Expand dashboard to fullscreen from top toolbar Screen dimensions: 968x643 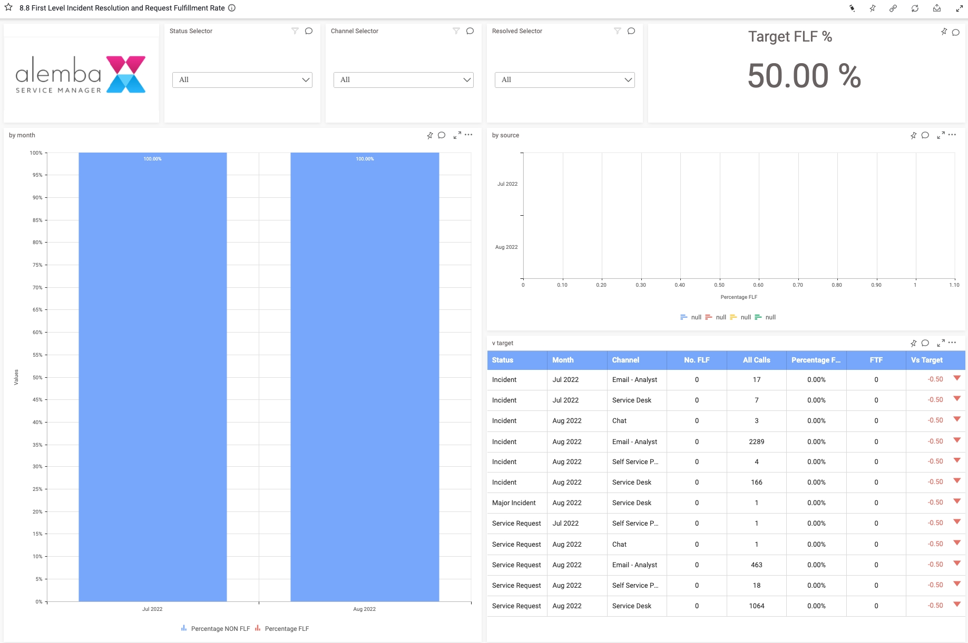(959, 8)
